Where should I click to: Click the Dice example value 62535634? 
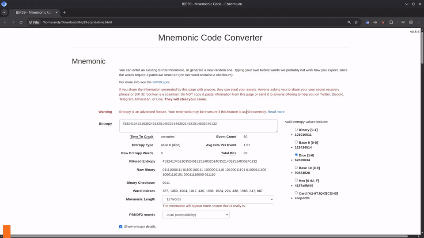[302, 160]
